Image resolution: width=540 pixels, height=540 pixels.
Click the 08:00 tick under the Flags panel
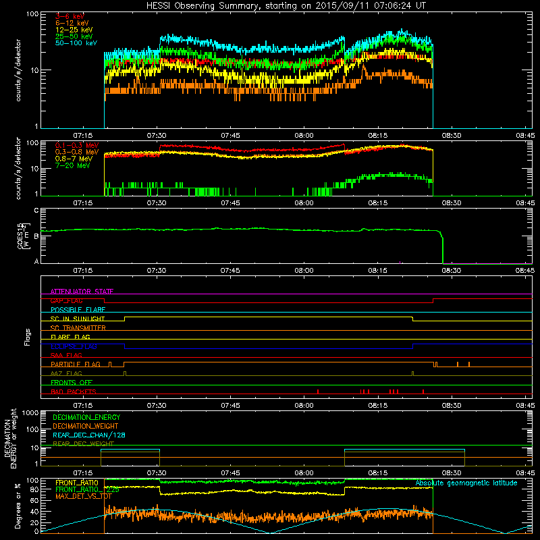304,406
